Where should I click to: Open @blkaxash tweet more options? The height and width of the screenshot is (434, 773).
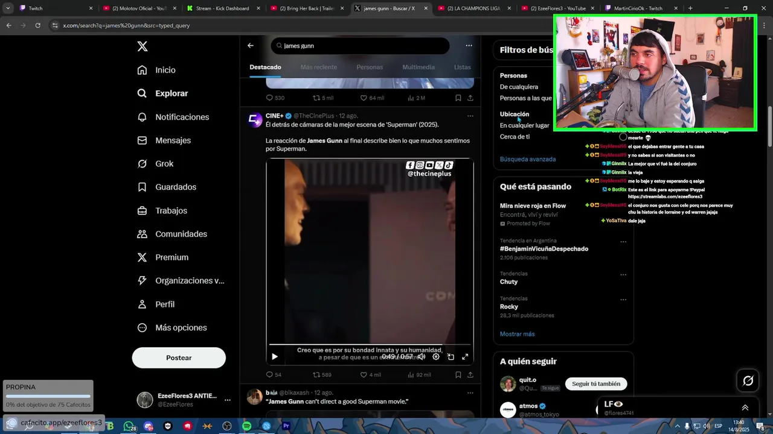(470, 393)
